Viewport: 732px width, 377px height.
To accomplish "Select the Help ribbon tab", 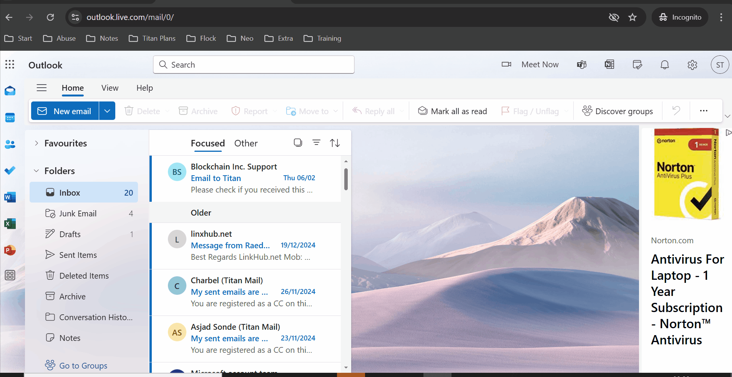I will click(144, 88).
